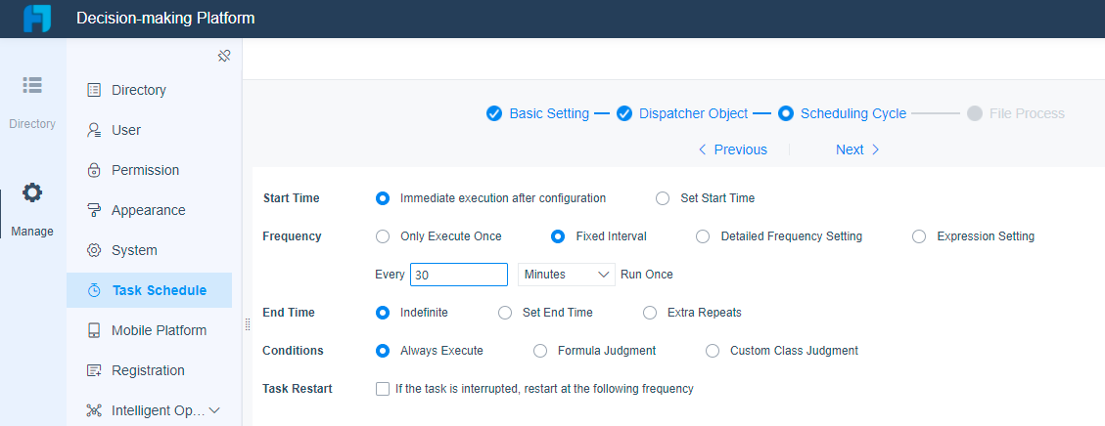Image resolution: width=1105 pixels, height=426 pixels.
Task: Expand the Intelligent Op… submenu chevron
Action: point(215,410)
